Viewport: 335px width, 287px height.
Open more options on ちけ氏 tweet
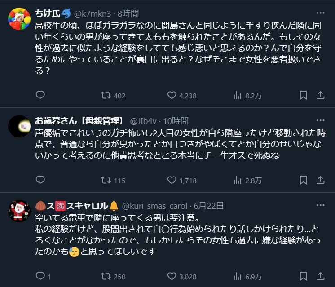[320, 13]
